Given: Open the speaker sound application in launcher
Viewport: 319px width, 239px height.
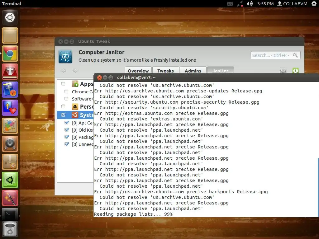Looking at the screenshot, I should click(10, 144).
